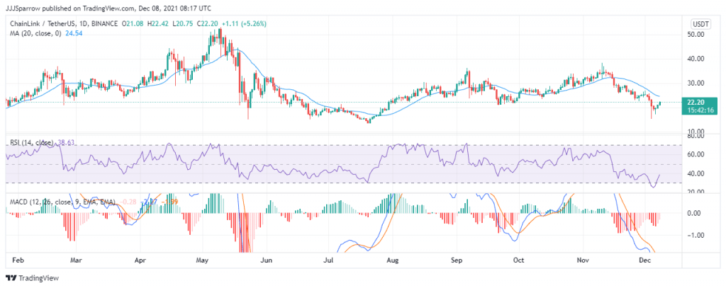Viewport: 726px width, 288px height.
Task: Click the close value C22.20 in the header
Action: click(x=208, y=23)
